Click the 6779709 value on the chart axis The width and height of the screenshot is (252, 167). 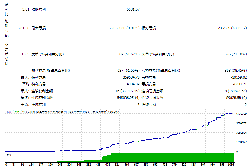(241, 114)
